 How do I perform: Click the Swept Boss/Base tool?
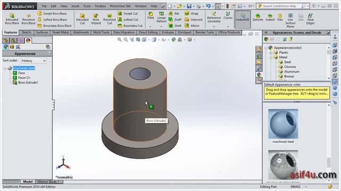click(52, 13)
